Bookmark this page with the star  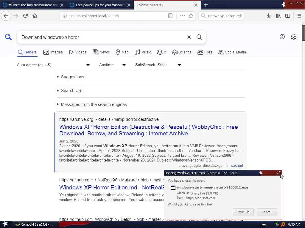[191, 16]
